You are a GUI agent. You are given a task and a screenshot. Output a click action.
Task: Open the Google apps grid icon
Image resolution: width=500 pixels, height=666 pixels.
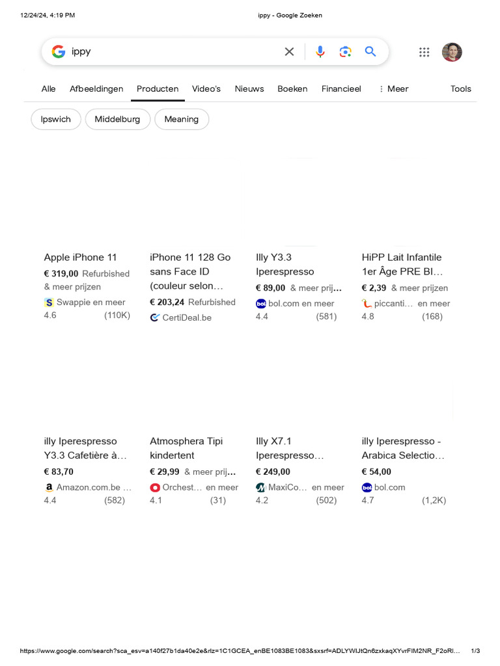coord(424,52)
